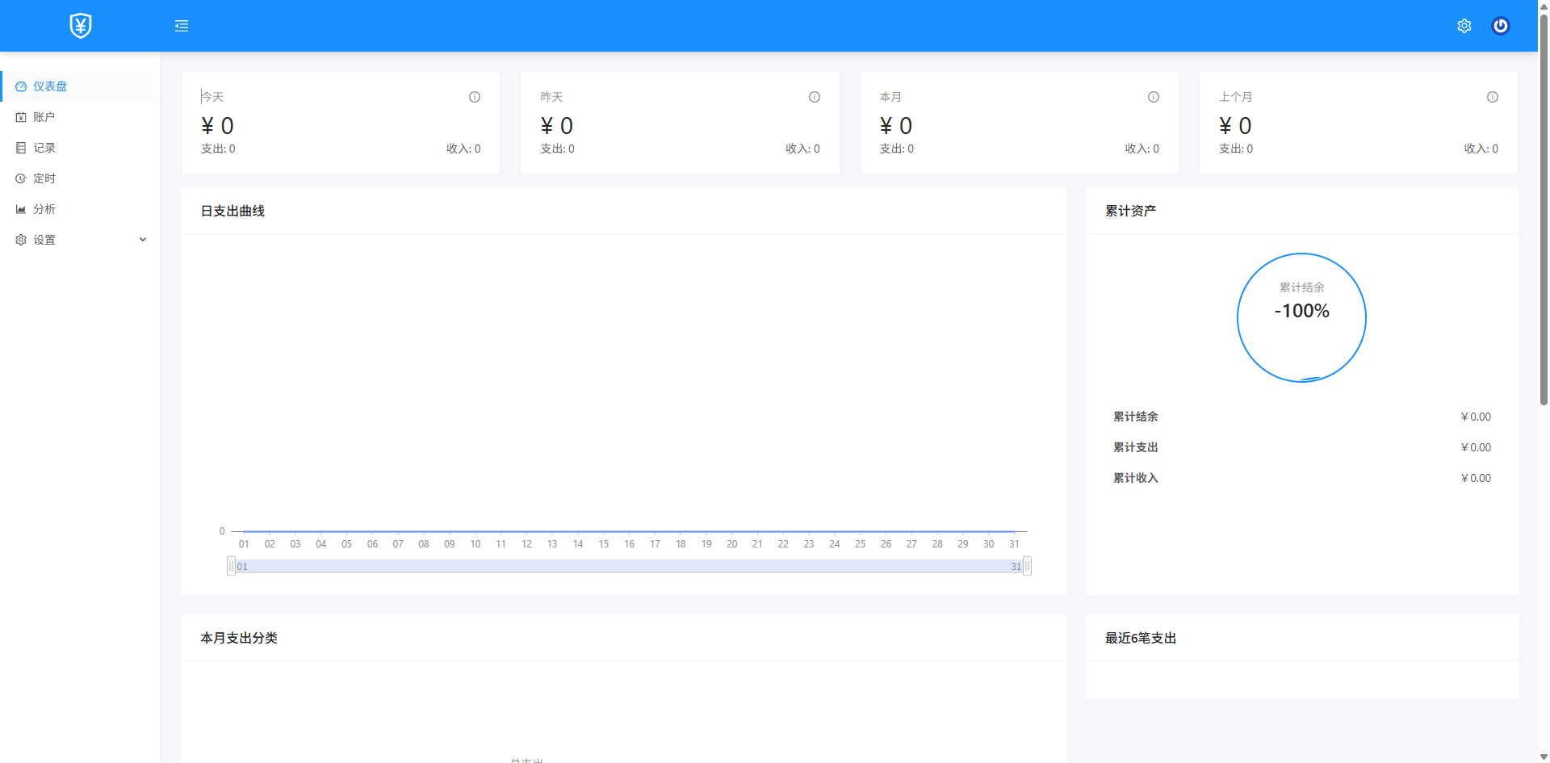
Task: Click the page vertical scrollbar thumb
Action: pyautogui.click(x=1544, y=208)
